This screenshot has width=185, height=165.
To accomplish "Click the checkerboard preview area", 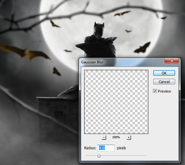I will (116, 102).
